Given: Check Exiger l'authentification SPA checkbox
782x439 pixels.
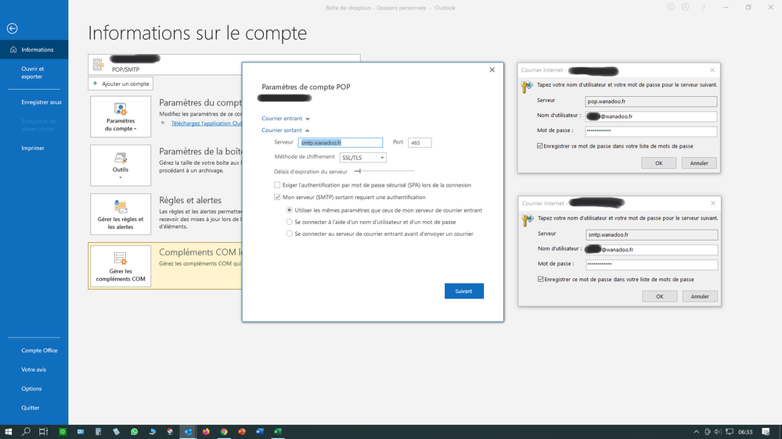Looking at the screenshot, I should click(x=277, y=184).
